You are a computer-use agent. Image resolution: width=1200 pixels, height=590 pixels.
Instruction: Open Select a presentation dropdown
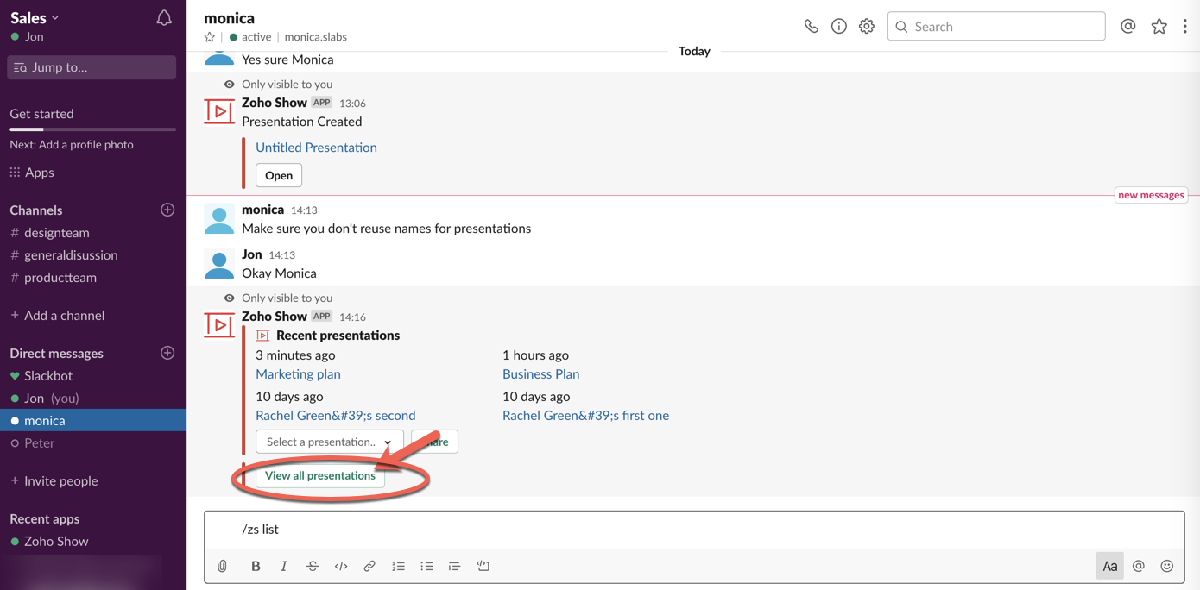pos(330,442)
